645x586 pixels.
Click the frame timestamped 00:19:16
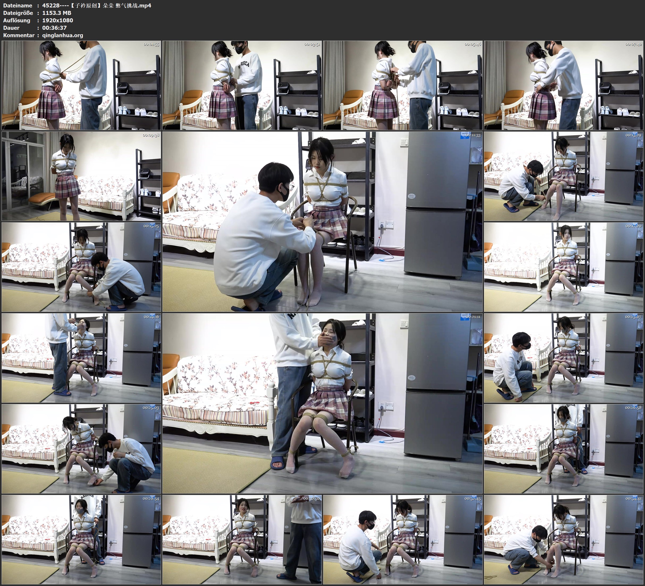pos(81,358)
